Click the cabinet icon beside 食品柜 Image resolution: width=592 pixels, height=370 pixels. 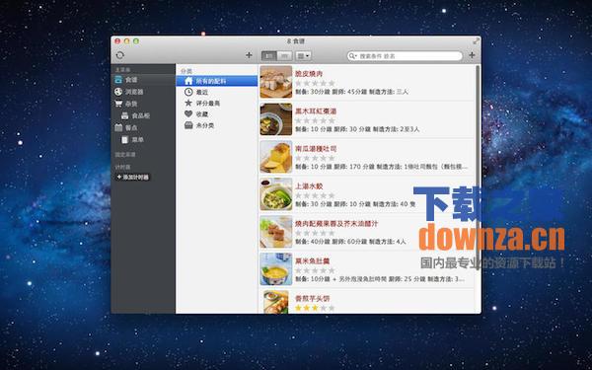tap(124, 115)
